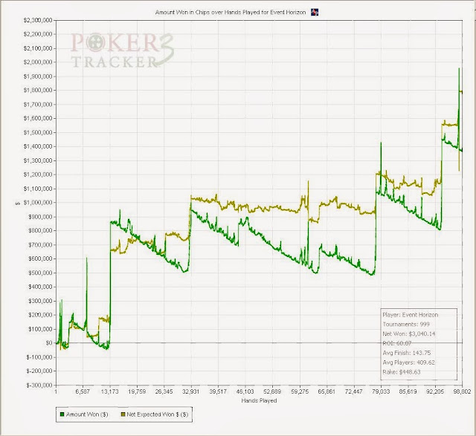
Task: Click the 59,275 x-axis tick label
Action: (300, 391)
